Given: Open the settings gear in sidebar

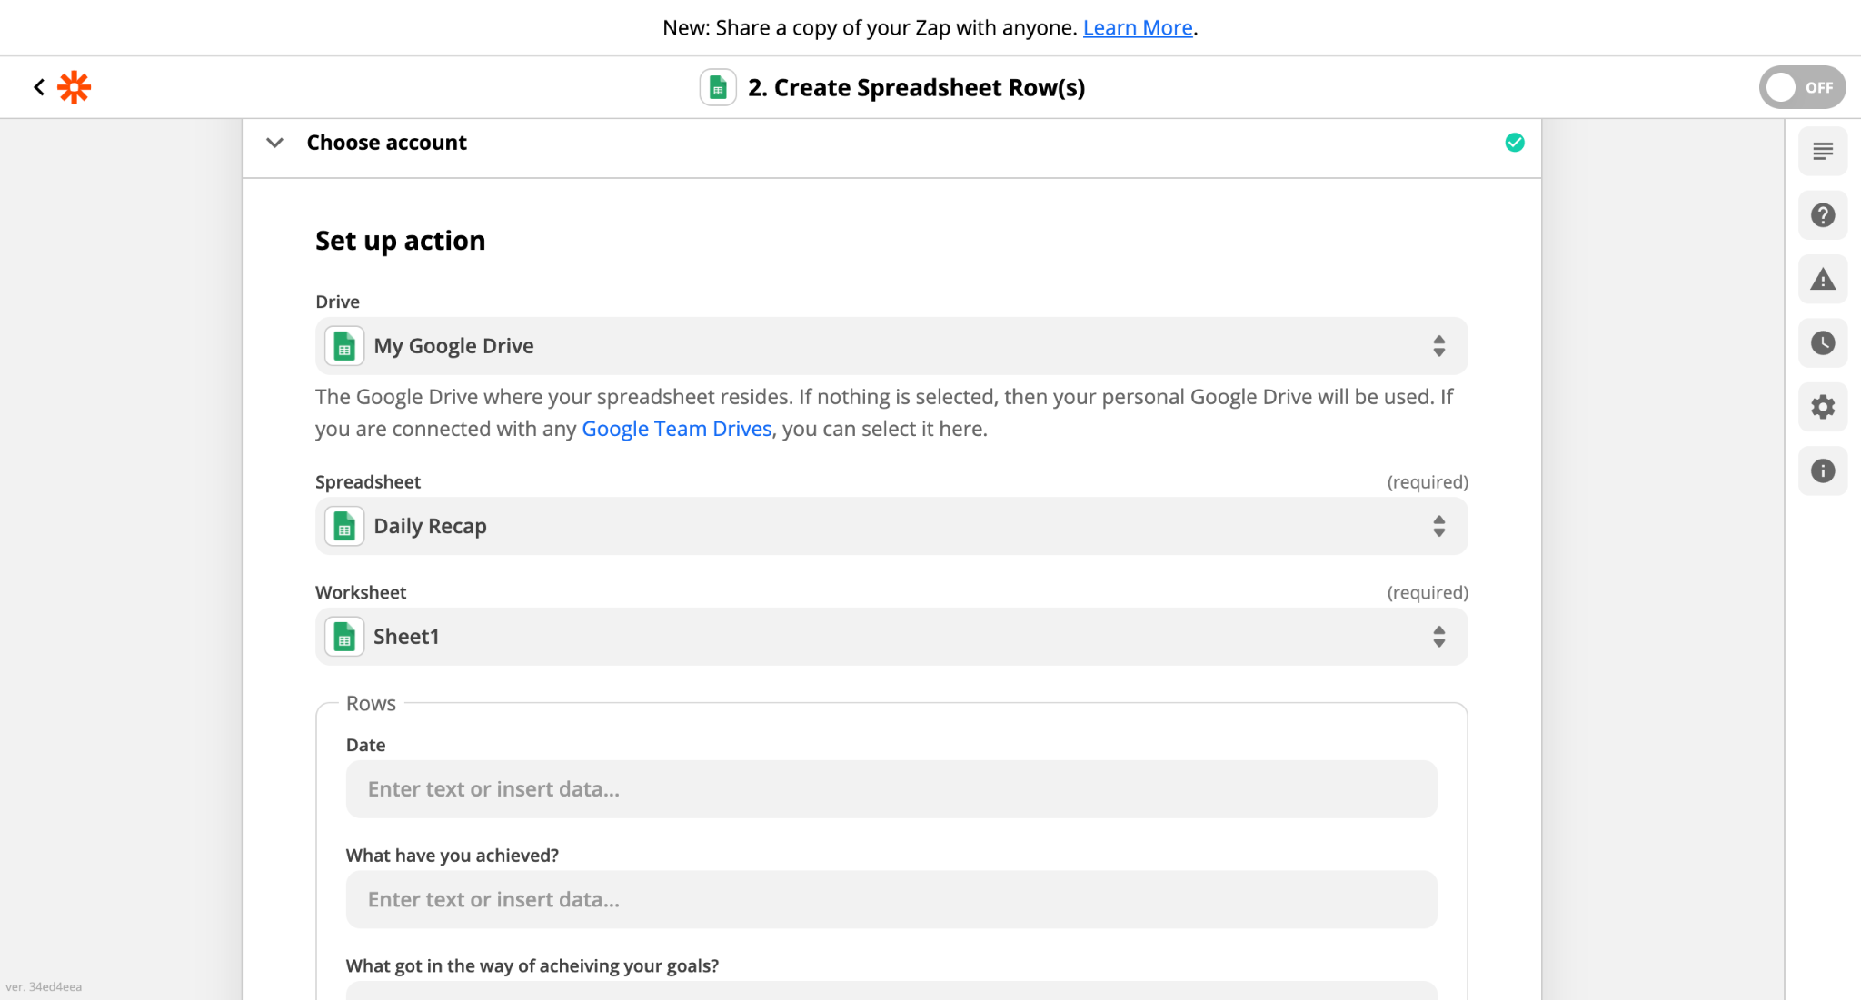Looking at the screenshot, I should pyautogui.click(x=1823, y=407).
